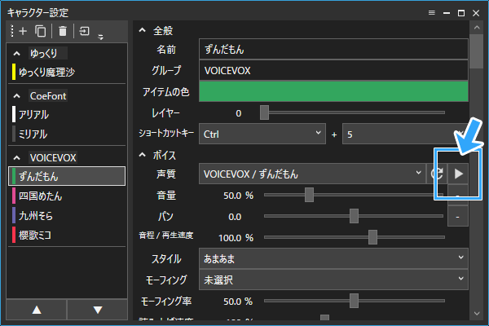This screenshot has height=326, width=489.
Task: Maximize the キャラクター設定 window
Action: [x=461, y=13]
